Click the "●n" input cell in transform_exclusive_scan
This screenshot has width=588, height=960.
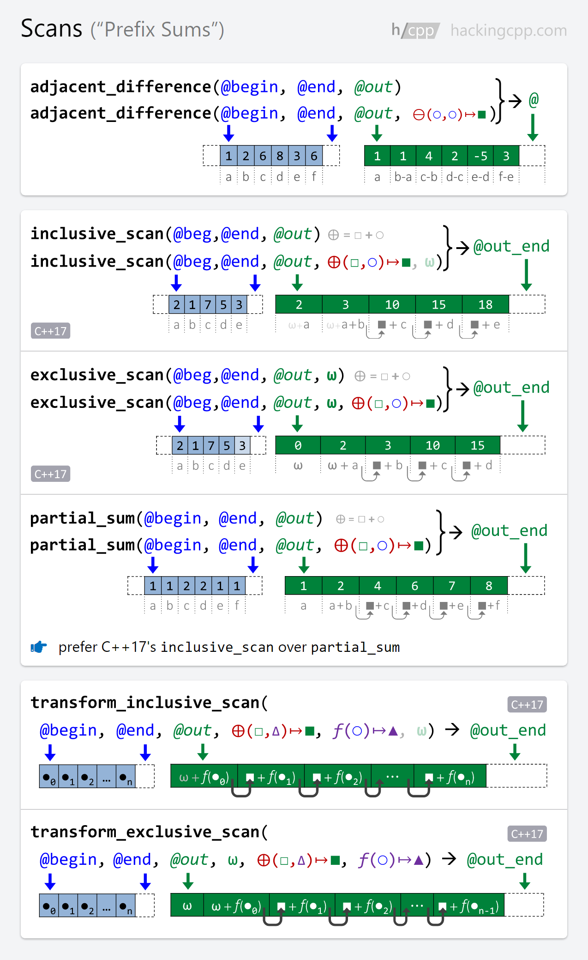point(126,905)
